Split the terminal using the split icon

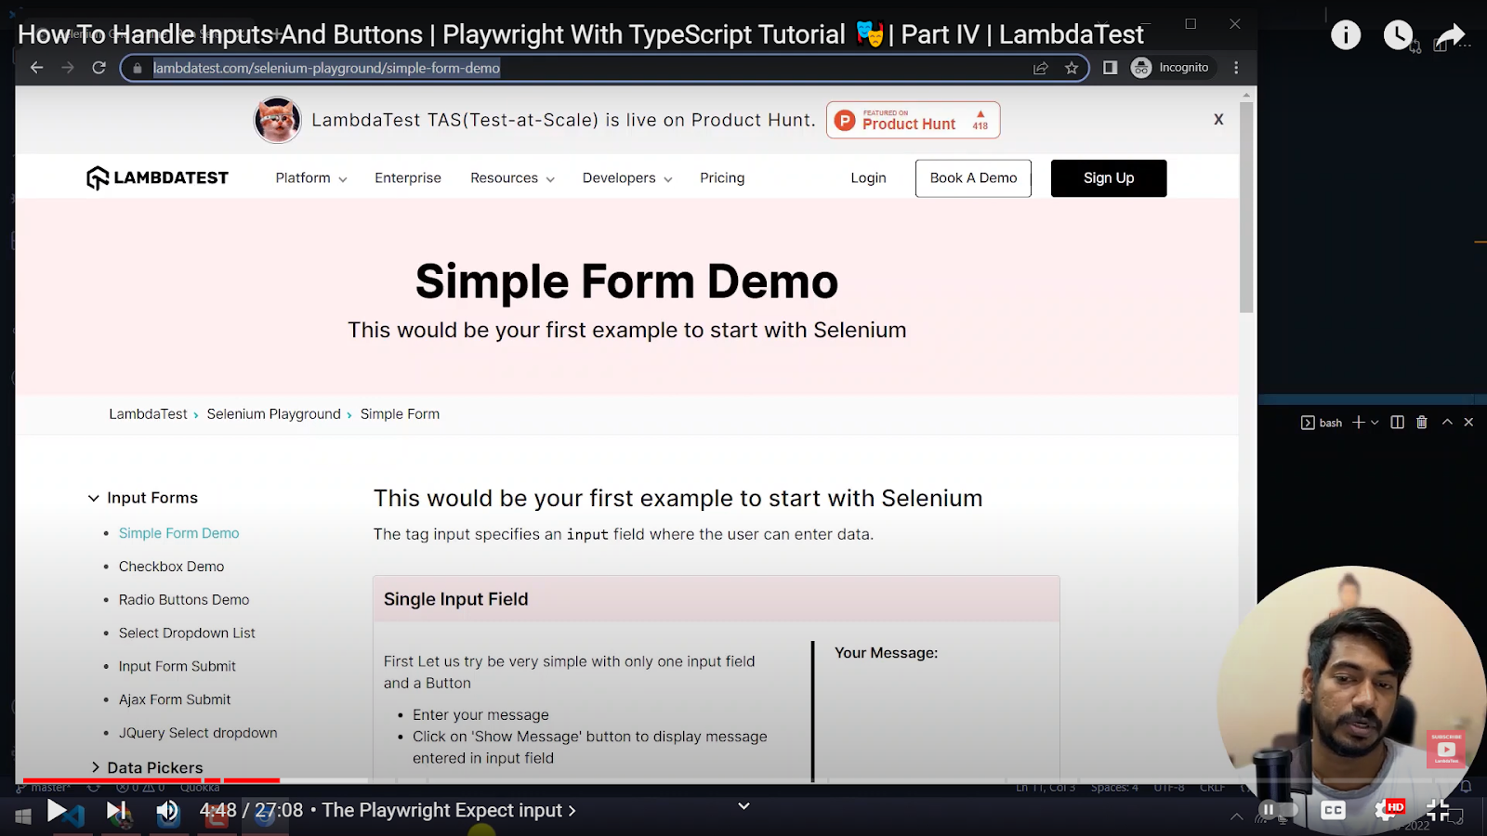coord(1397,422)
